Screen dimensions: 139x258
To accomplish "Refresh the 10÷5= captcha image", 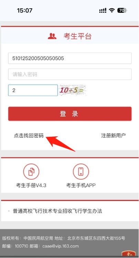I will point(73,90).
